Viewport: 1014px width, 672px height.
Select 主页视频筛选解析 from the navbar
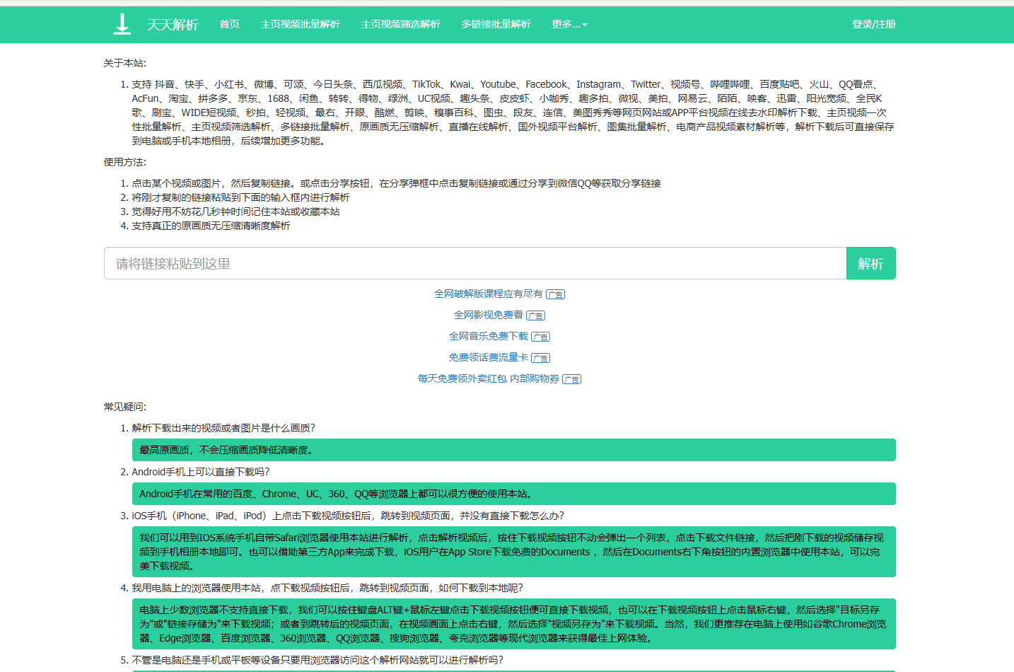coord(400,24)
